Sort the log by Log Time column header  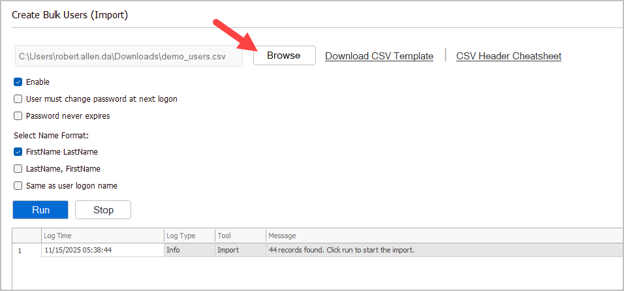(x=102, y=236)
